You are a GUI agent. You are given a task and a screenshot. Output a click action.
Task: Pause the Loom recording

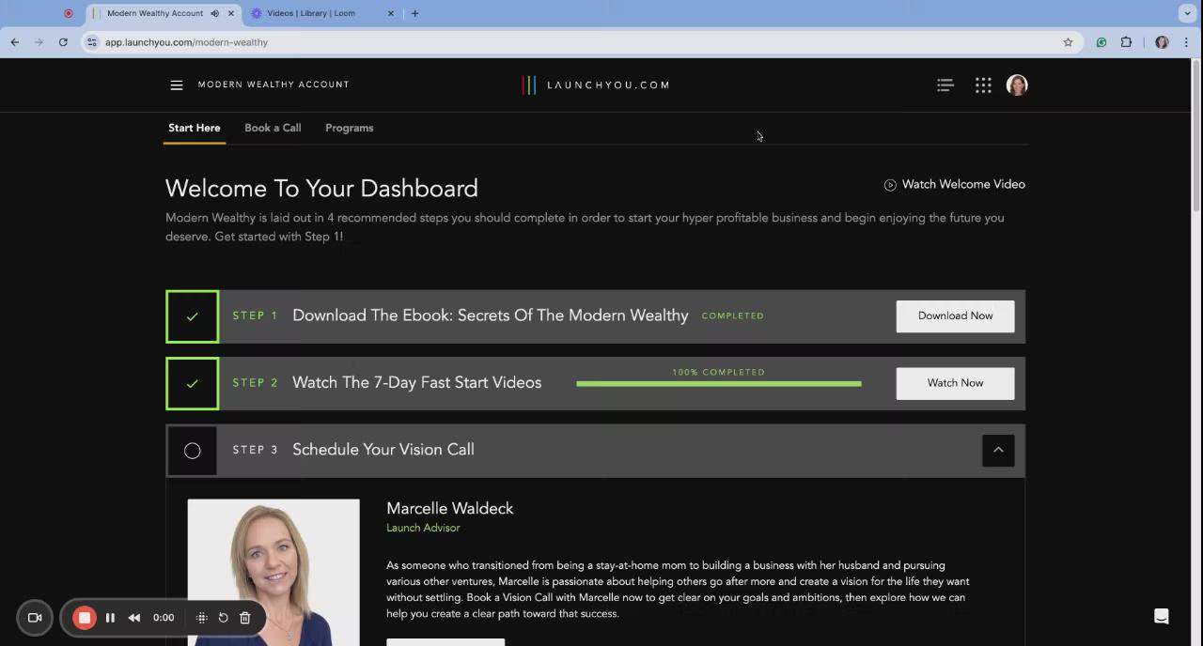[x=110, y=618]
